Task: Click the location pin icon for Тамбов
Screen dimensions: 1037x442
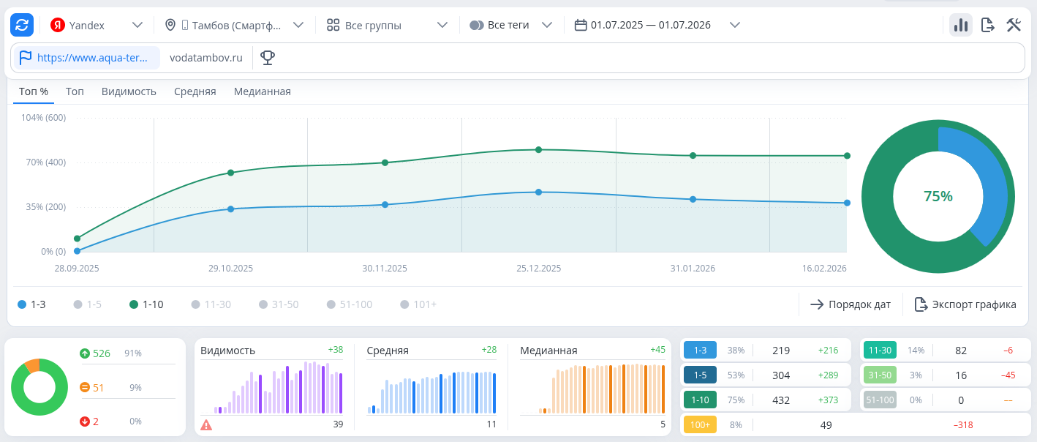Action: [x=170, y=25]
